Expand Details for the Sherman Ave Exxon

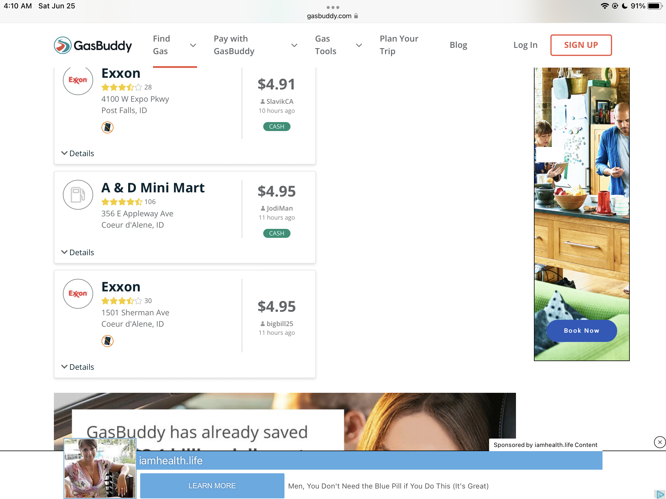tap(78, 367)
